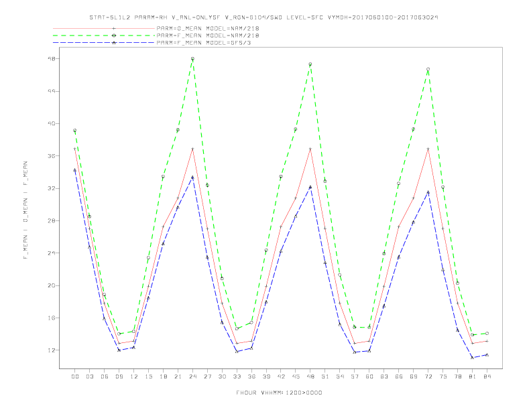Click the x-axis tick label 66
The width and height of the screenshot is (531, 410).
point(399,377)
